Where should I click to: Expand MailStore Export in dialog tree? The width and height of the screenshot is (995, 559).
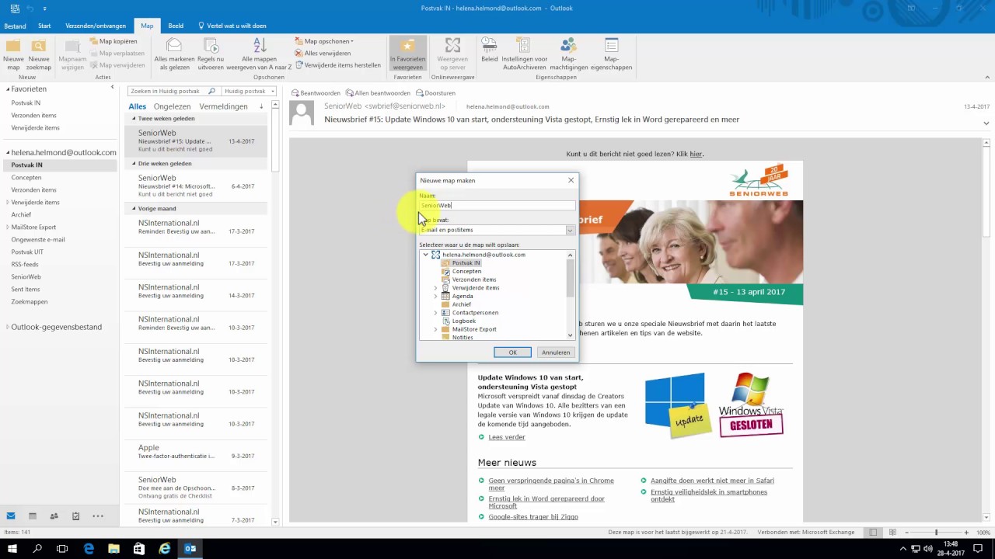point(435,329)
